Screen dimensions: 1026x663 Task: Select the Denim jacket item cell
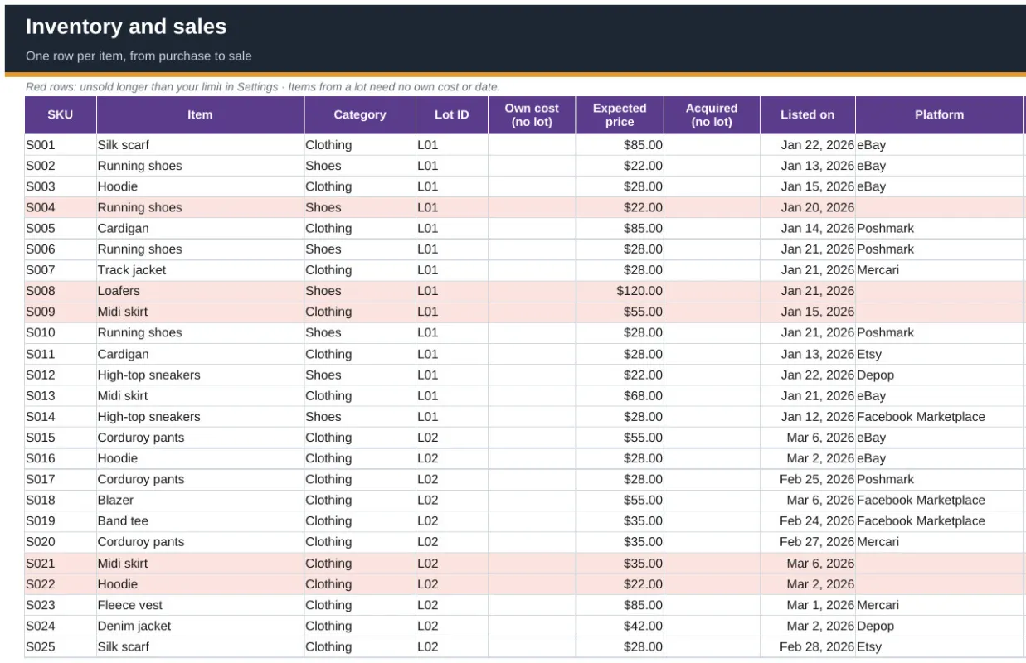(200, 626)
